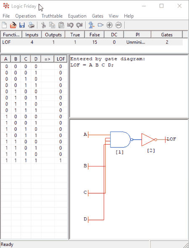Image resolution: width=189 pixels, height=248 pixels.
Task: Click the 'Entered by gate diagram:' text
Action: point(108,59)
